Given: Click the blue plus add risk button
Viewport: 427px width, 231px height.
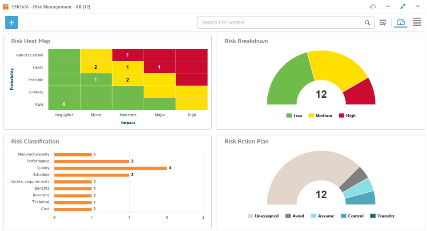Looking at the screenshot, I should tap(12, 22).
